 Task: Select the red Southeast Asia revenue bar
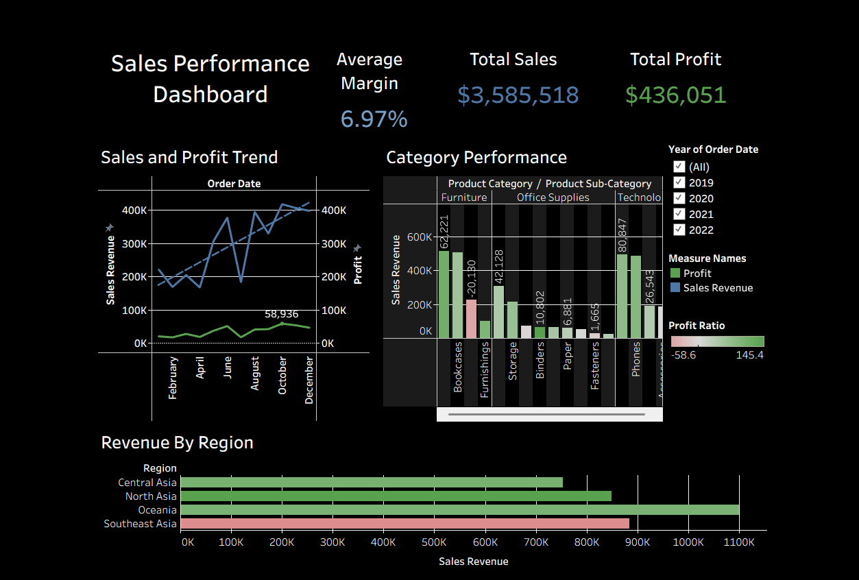404,524
